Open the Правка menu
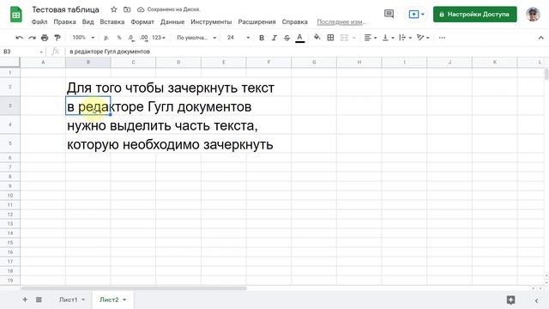The image size is (549, 309). 65,21
